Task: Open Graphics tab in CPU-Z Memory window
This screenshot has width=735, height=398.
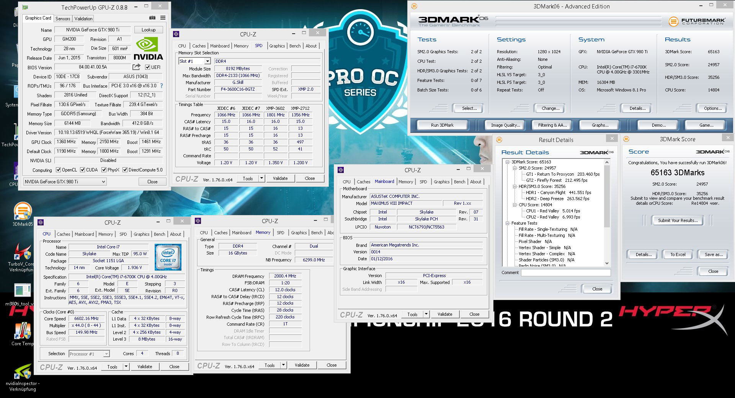Action: [299, 233]
